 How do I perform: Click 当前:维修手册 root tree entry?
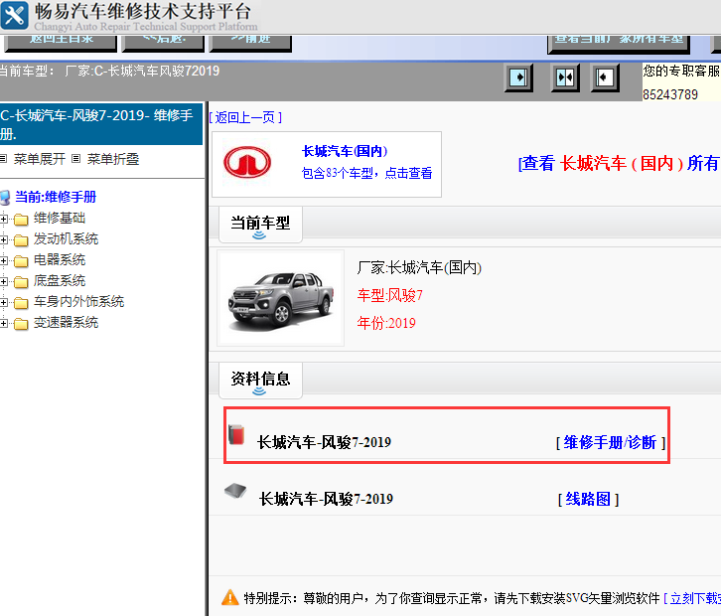[56, 197]
